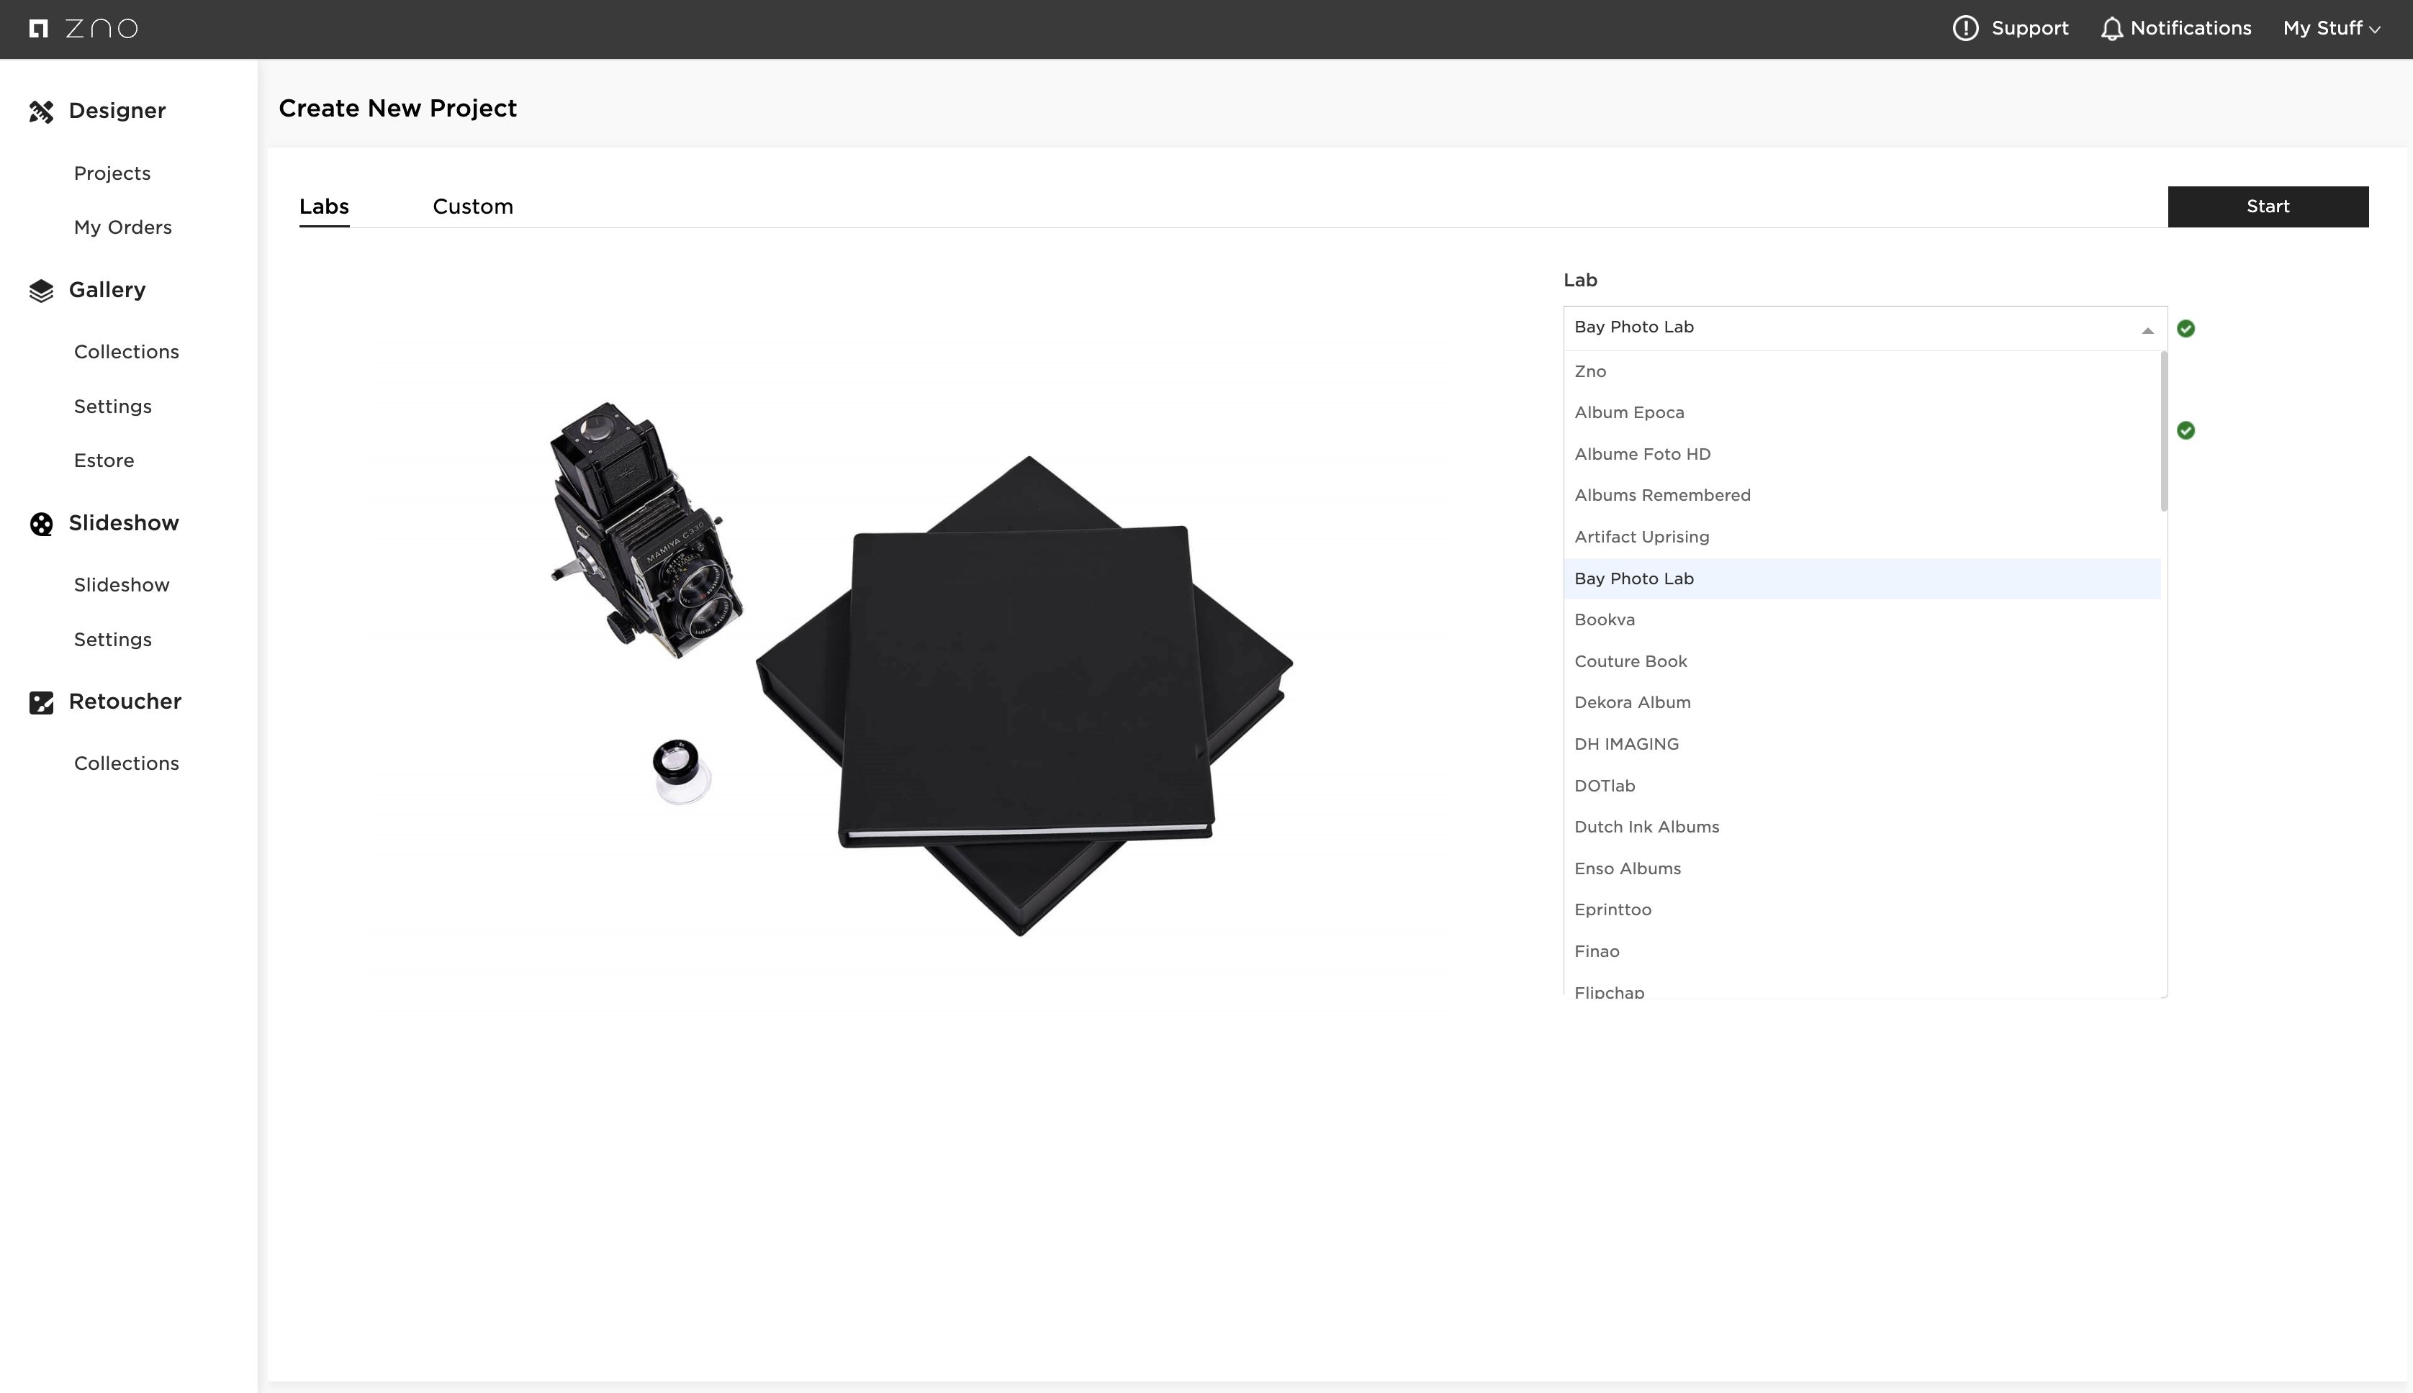Click the Designer pencil-ruler icon
Screen dimensions: 2413x1393
click(41, 112)
